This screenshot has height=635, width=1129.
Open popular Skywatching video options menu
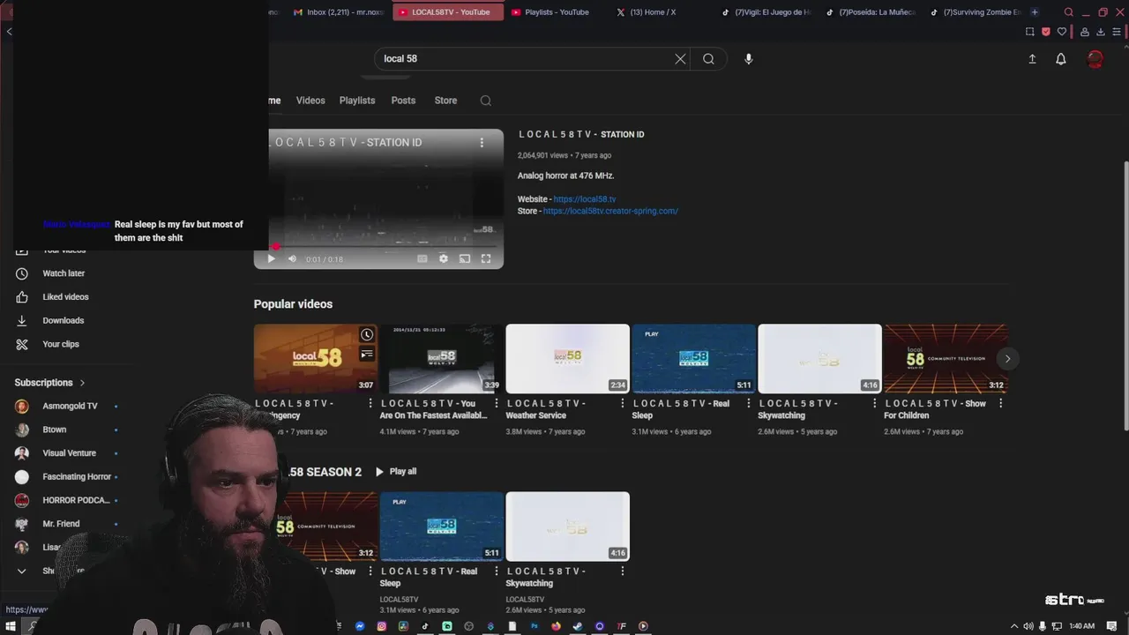[x=875, y=403]
